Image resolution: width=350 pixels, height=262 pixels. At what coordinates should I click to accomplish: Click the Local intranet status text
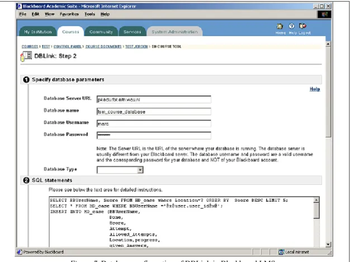click(297, 252)
